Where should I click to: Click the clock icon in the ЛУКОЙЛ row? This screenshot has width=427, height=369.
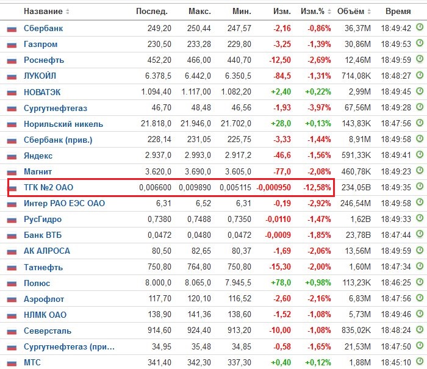click(420, 74)
